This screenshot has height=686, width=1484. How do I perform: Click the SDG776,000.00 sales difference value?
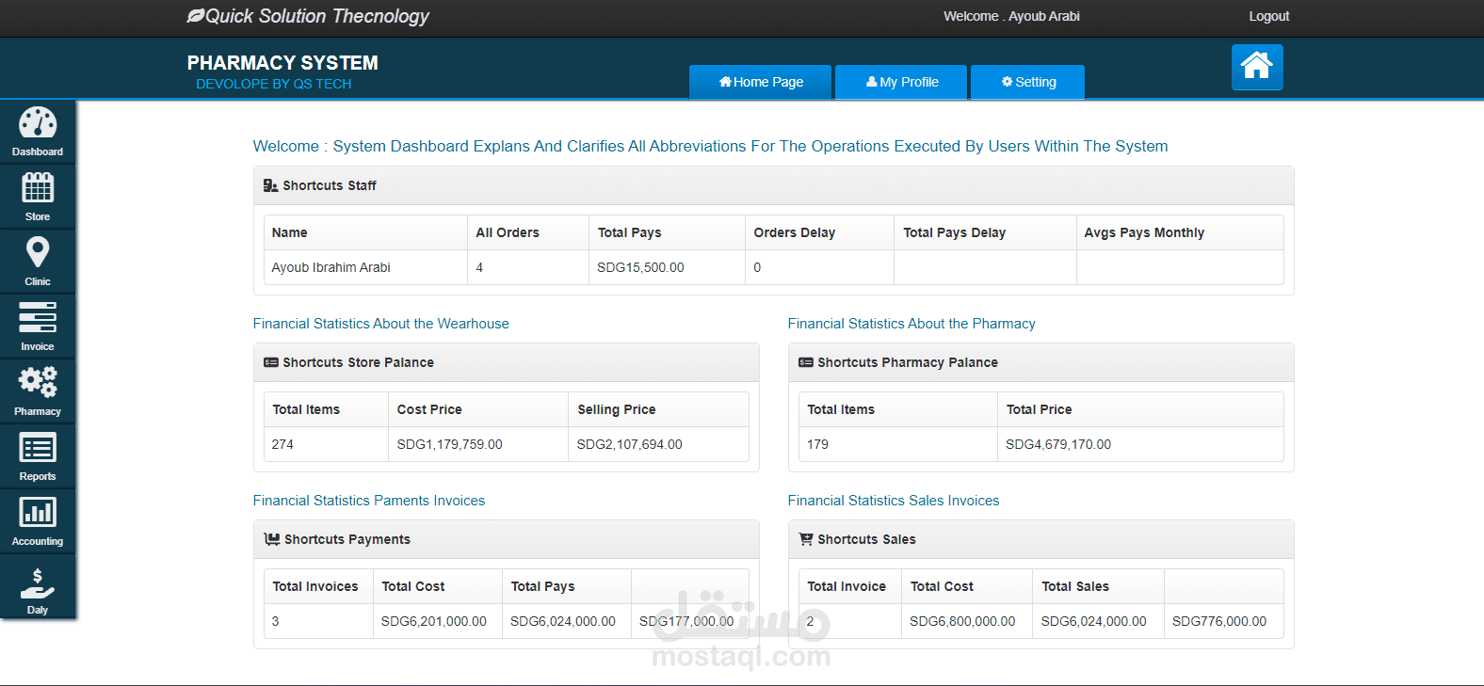coord(1219,621)
